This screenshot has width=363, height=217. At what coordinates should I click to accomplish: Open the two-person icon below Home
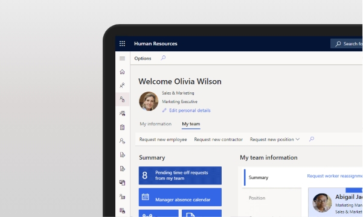point(122,86)
